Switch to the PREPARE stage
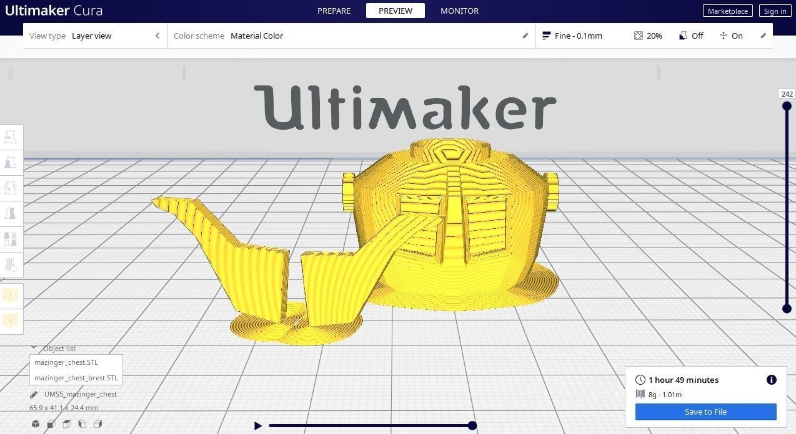796x434 pixels. point(334,11)
